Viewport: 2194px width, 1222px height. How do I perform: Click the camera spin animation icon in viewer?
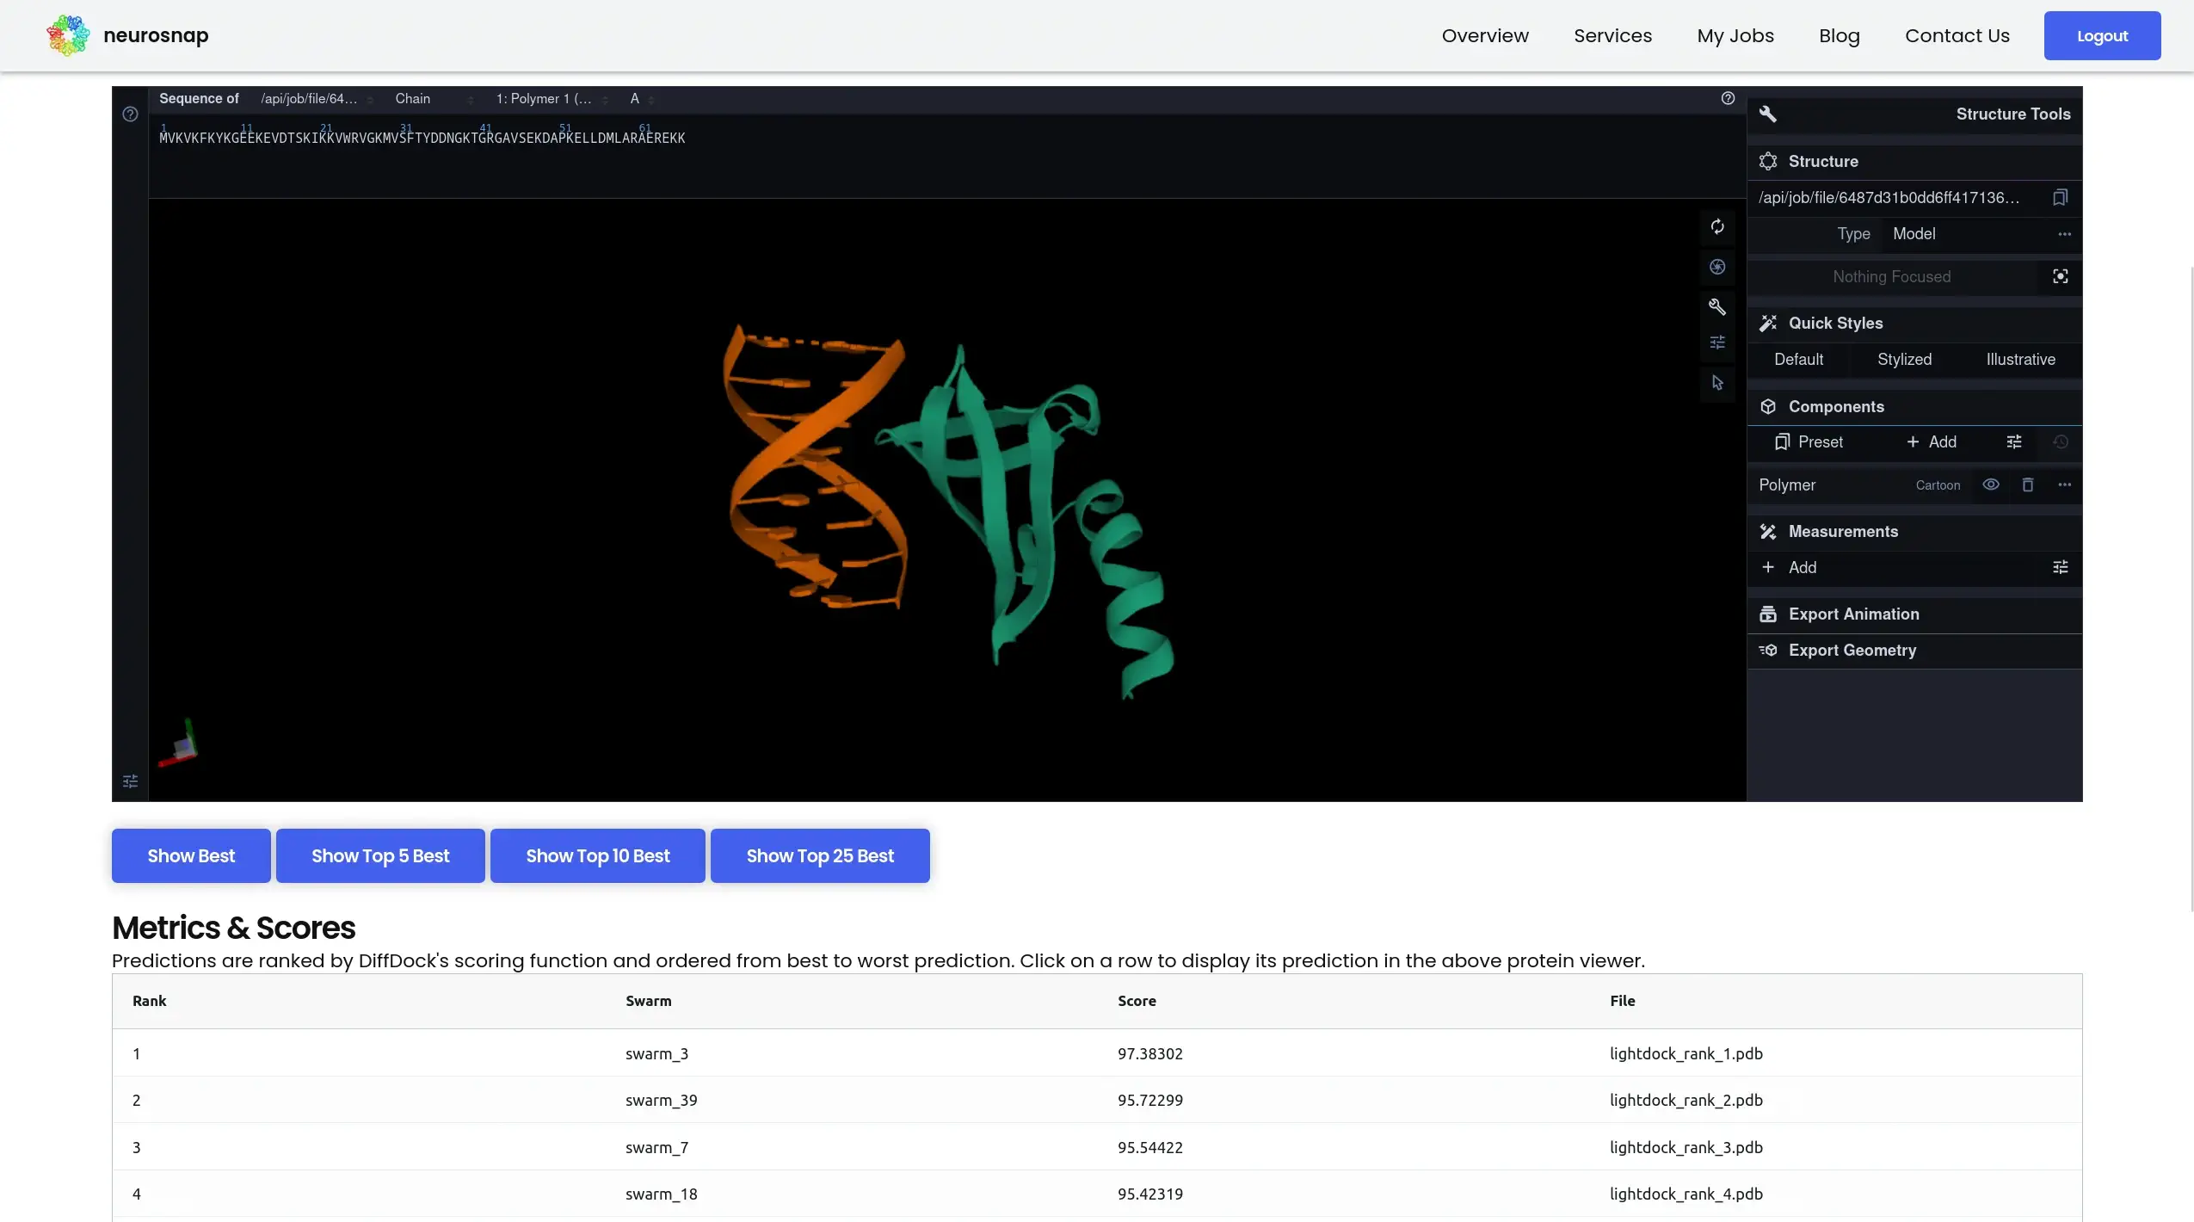click(x=1717, y=226)
